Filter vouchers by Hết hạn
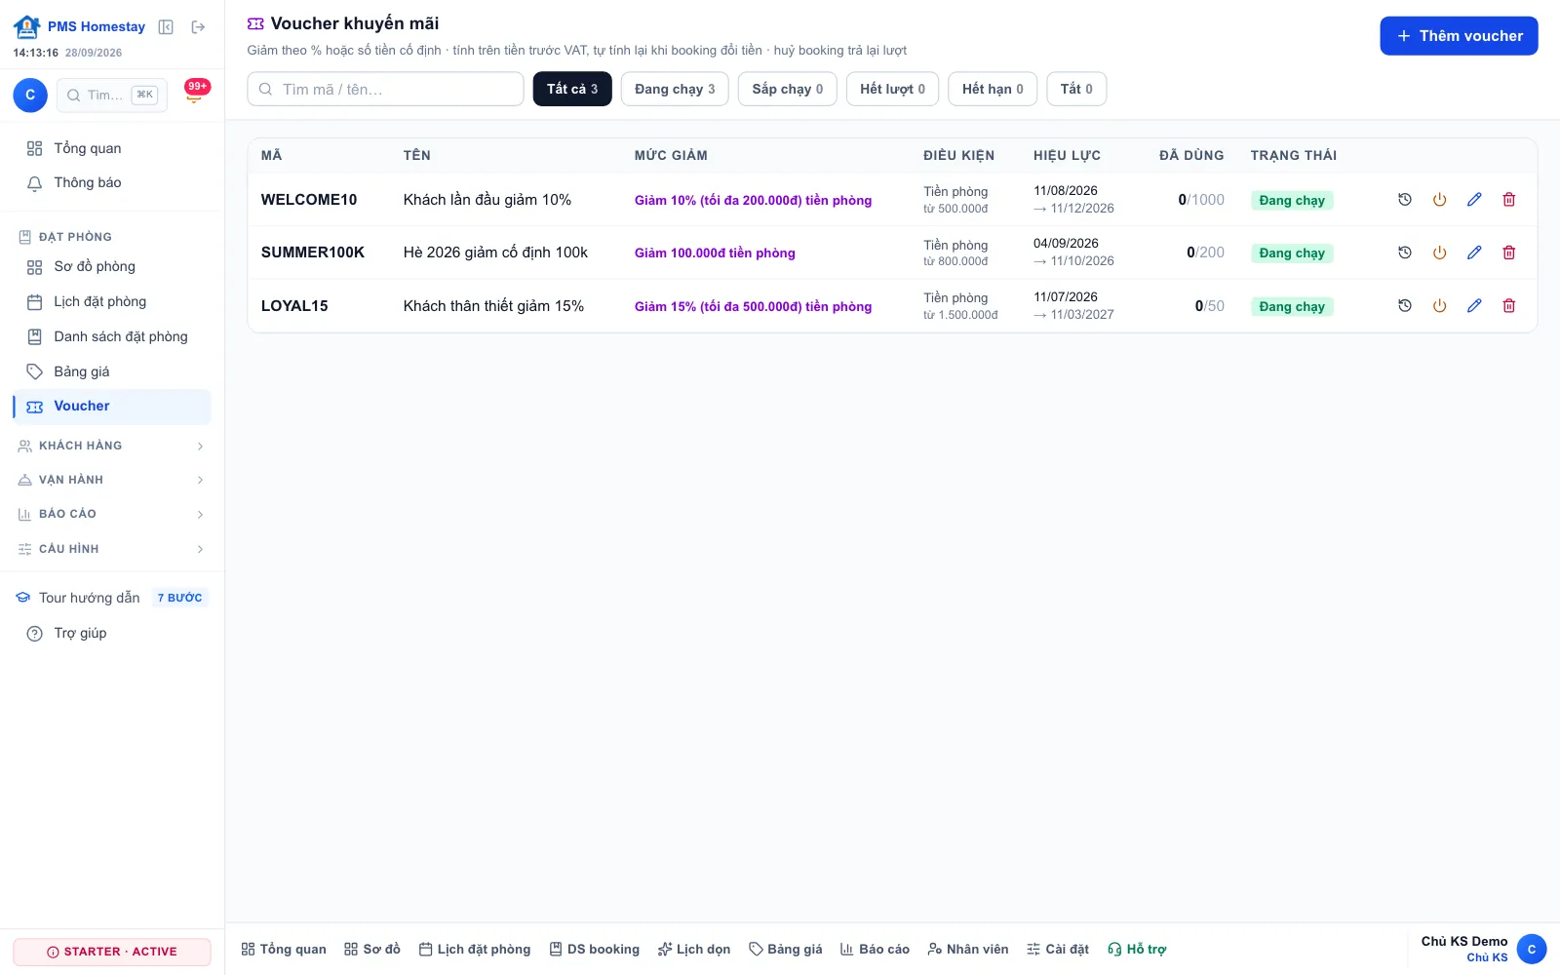Image resolution: width=1560 pixels, height=975 pixels. pyautogui.click(x=993, y=89)
